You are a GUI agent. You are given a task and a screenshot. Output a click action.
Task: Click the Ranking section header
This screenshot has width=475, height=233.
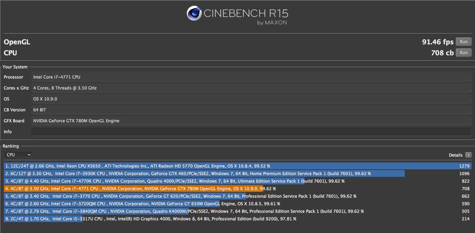click(x=11, y=146)
